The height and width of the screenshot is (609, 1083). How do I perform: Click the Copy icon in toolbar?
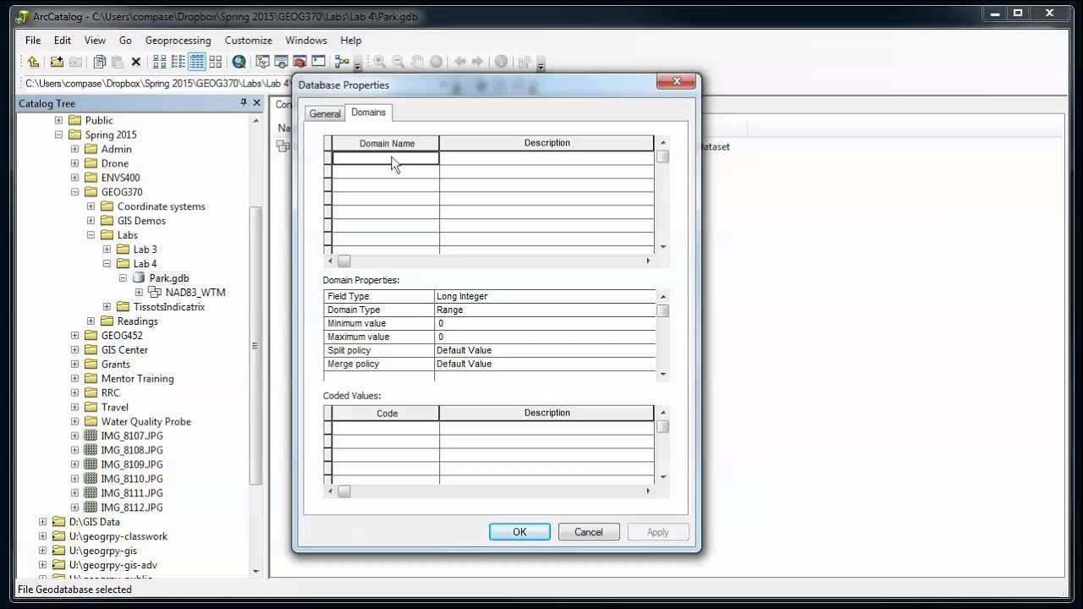[100, 62]
